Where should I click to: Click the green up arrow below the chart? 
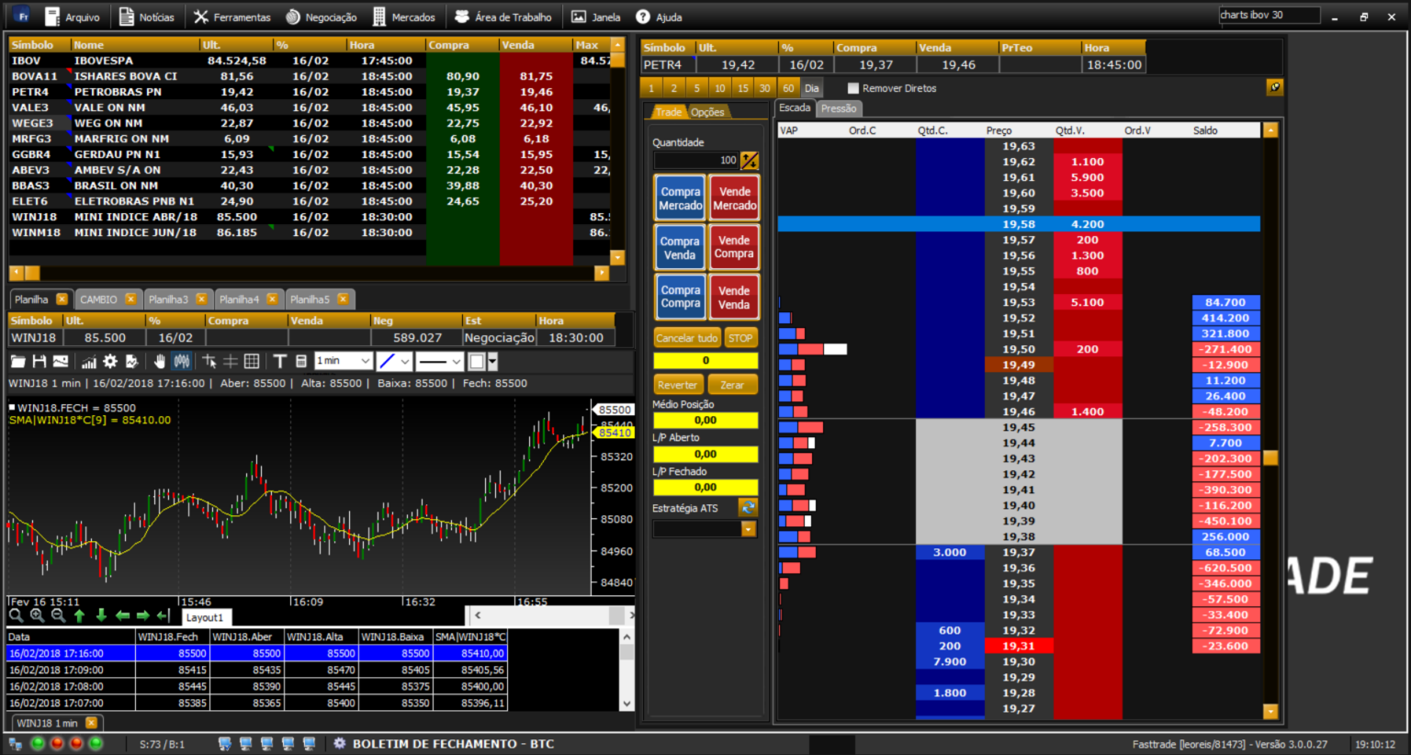coord(79,616)
